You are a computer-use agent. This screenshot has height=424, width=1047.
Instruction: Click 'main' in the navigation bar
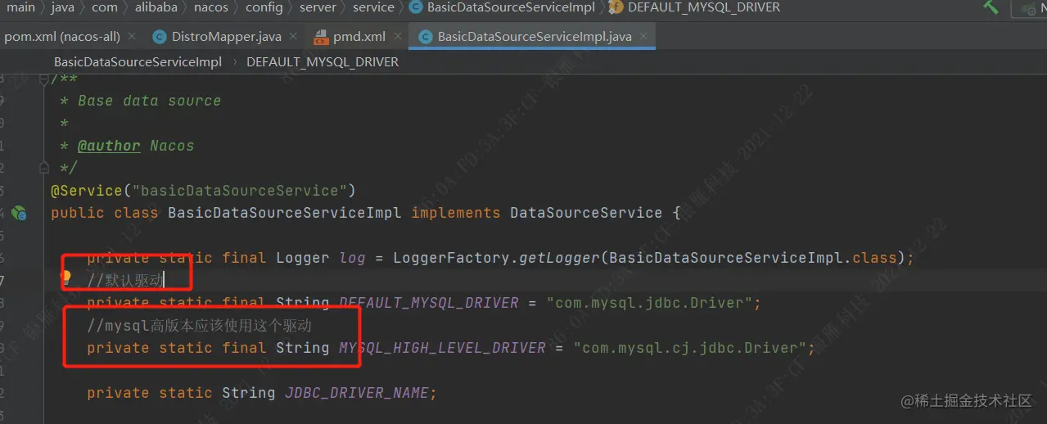[x=20, y=7]
